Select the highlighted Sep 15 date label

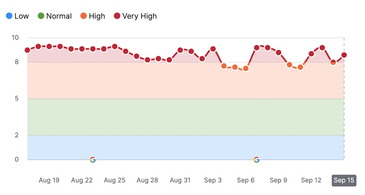(x=344, y=180)
